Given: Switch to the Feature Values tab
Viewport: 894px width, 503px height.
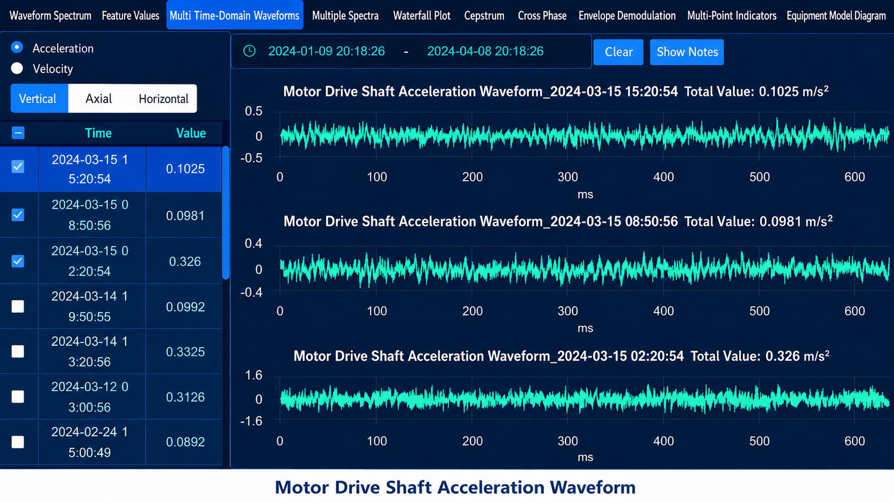Looking at the screenshot, I should coord(130,16).
